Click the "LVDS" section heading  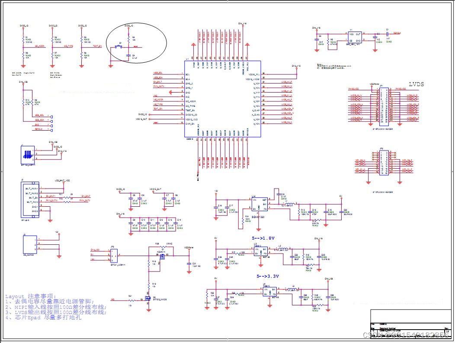coord(417,84)
